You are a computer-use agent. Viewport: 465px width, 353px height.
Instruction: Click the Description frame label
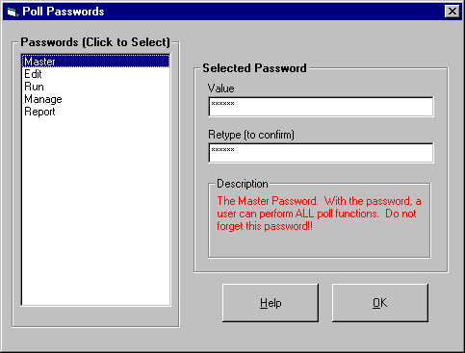(243, 184)
